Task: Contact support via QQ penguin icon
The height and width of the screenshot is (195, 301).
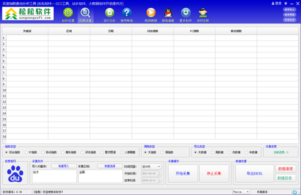Action: point(168,13)
